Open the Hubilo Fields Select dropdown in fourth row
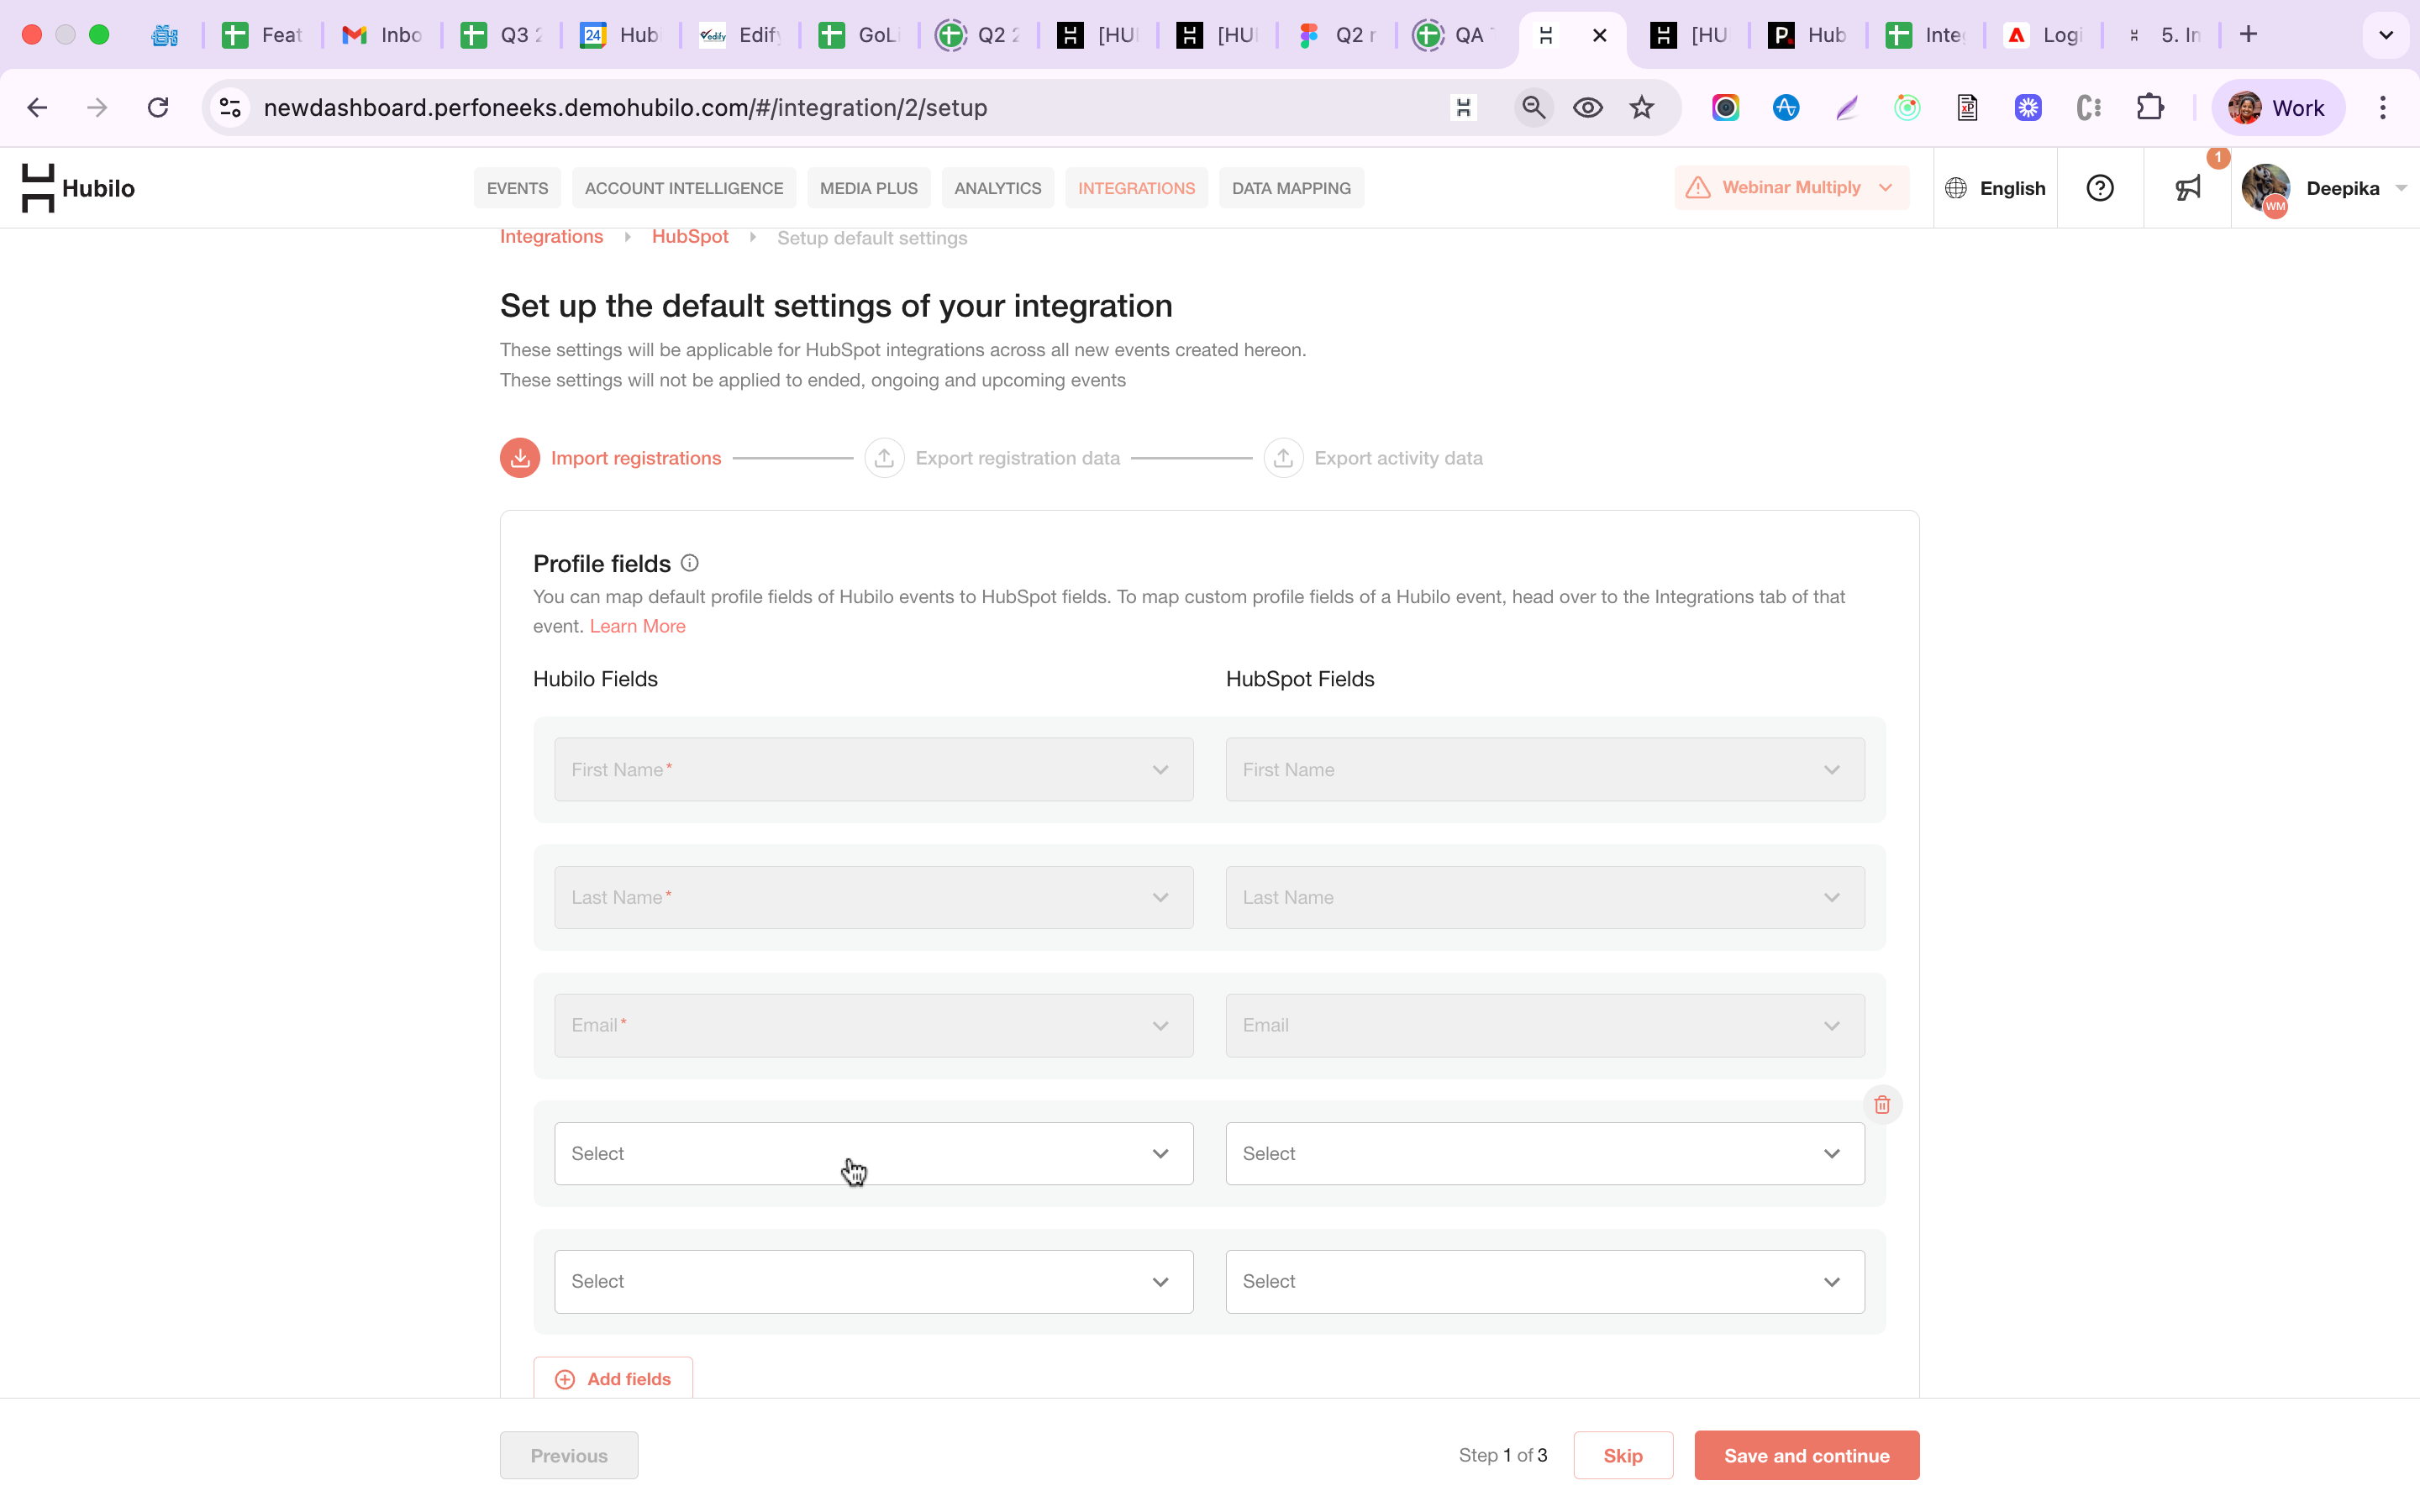This screenshot has width=2420, height=1512. [x=873, y=1154]
